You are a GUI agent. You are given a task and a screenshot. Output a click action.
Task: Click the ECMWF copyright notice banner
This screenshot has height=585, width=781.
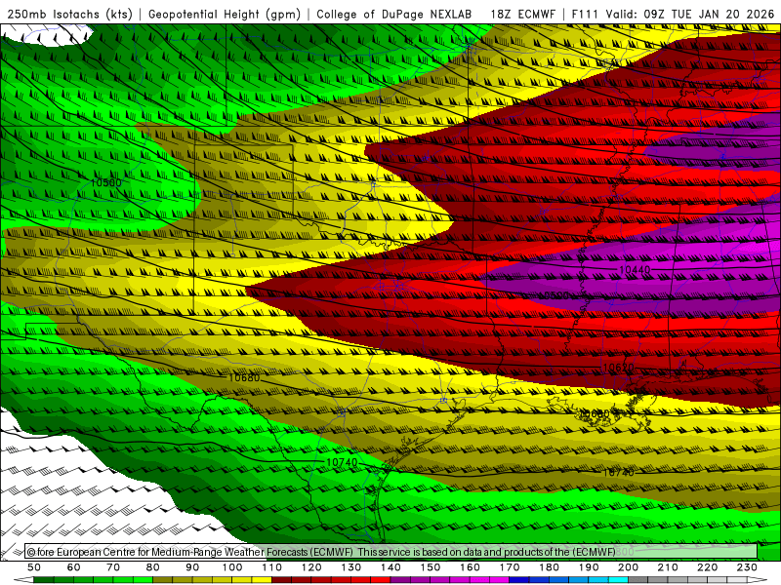click(391, 552)
